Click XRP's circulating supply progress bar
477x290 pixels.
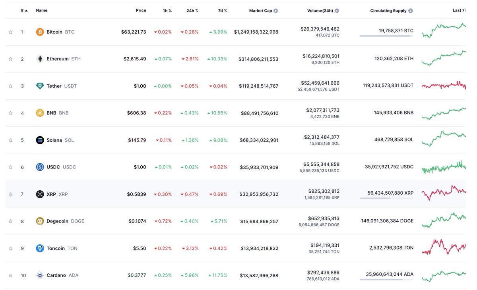(x=386, y=198)
